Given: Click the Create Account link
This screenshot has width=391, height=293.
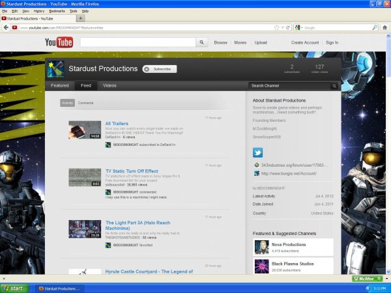Looking at the screenshot, I should (x=305, y=42).
